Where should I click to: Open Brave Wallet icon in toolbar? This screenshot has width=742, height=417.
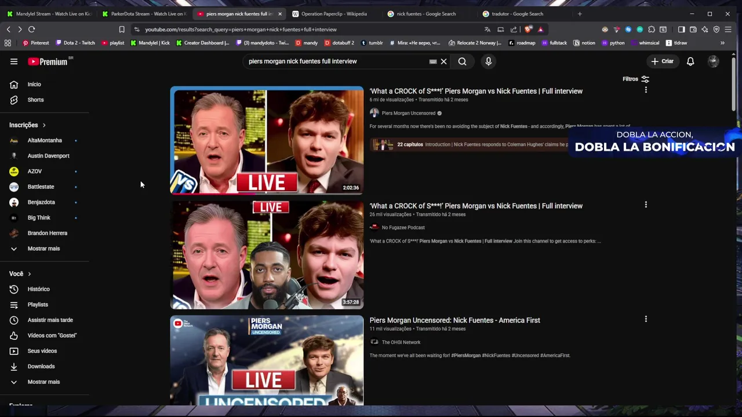tap(693, 29)
